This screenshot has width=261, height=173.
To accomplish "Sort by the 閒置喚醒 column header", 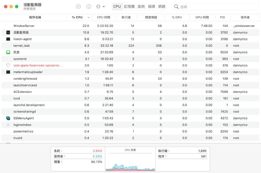I will pyautogui.click(x=151, y=17).
